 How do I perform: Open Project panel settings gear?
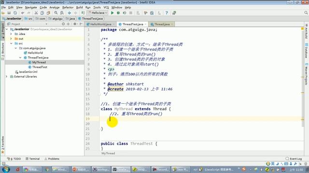(x=75, y=24)
